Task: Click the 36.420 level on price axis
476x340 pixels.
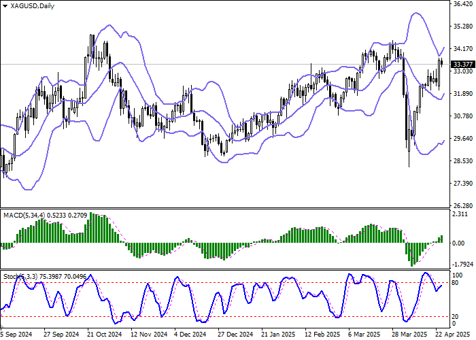Action: pos(462,4)
